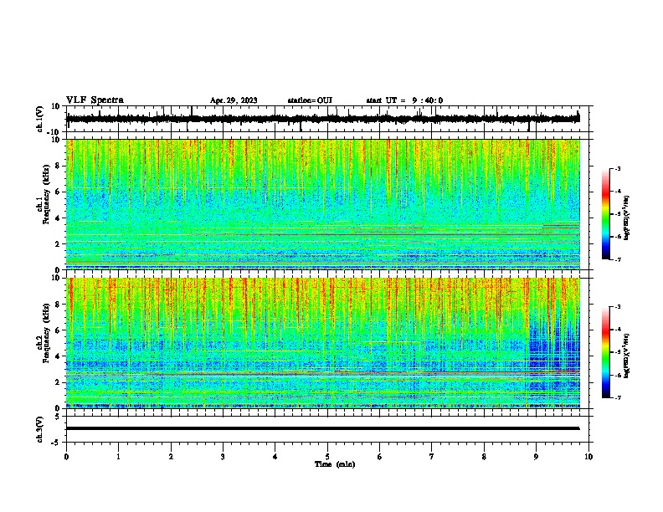Click the 5 tick on ch.3(V) axis

click(58, 416)
